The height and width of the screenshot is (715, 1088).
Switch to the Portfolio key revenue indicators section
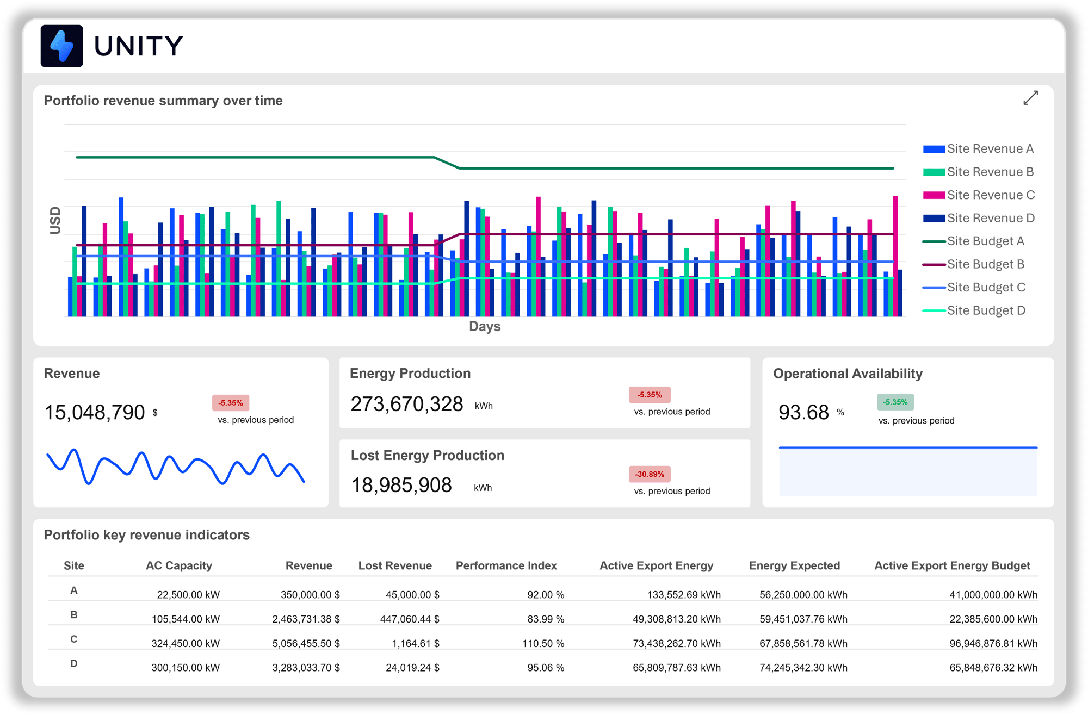point(146,535)
